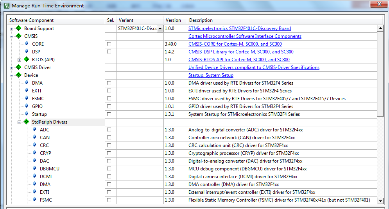Click the DSP component blue icon
The image size is (389, 209).
(27, 51)
